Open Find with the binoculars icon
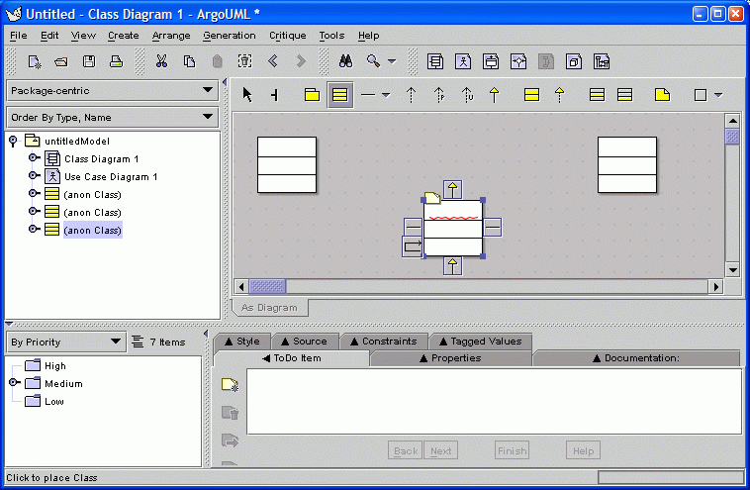Viewport: 750px width, 490px height. click(346, 61)
